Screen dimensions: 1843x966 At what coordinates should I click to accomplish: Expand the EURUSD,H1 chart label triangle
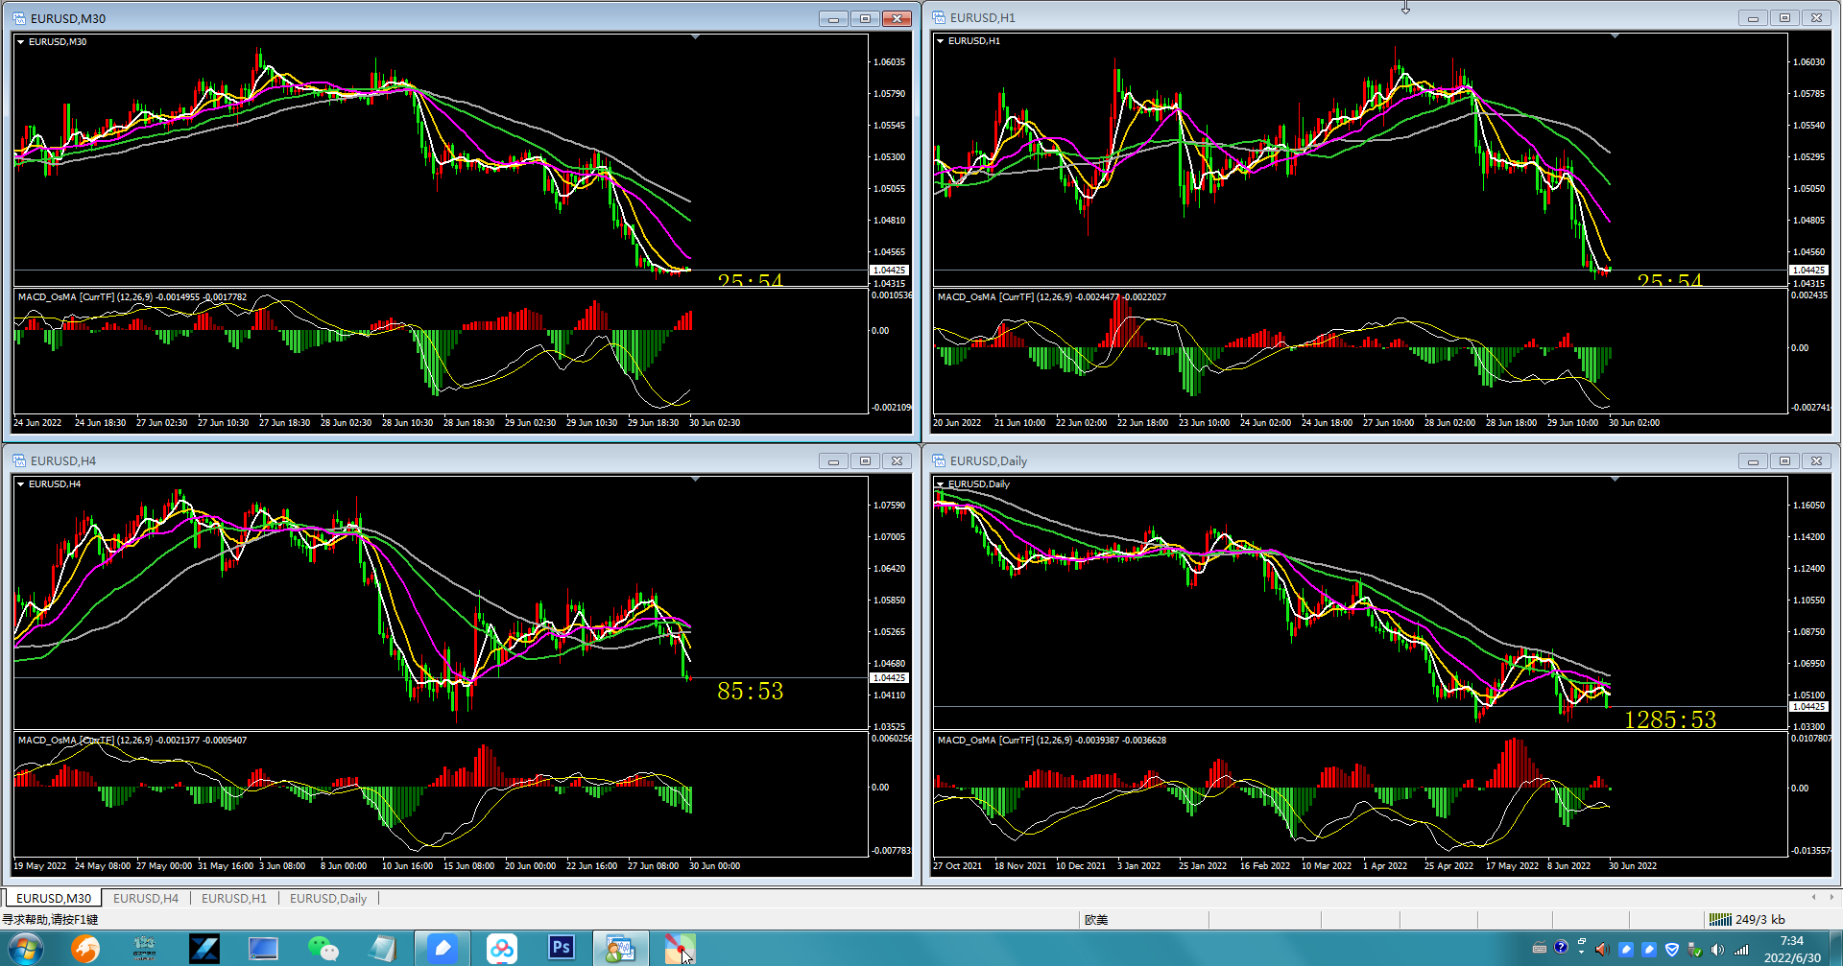pos(940,41)
